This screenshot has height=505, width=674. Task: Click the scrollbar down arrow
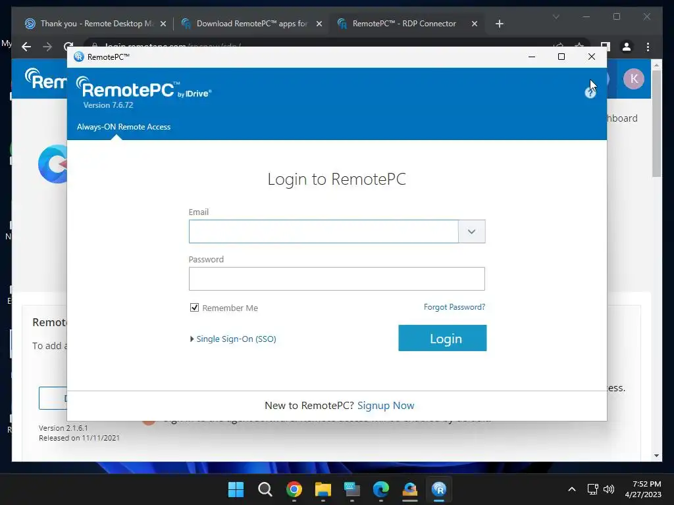coord(656,455)
